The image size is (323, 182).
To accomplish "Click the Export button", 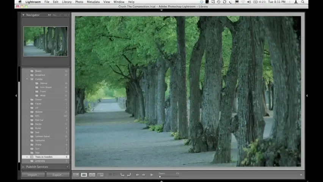I will pyautogui.click(x=58, y=175).
